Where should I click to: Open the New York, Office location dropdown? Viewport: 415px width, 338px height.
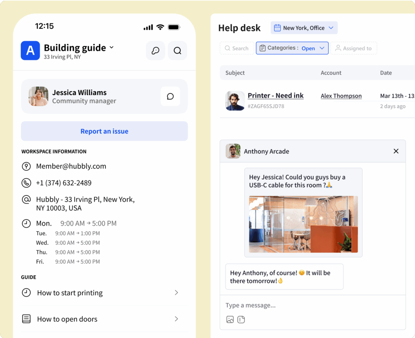[304, 27]
